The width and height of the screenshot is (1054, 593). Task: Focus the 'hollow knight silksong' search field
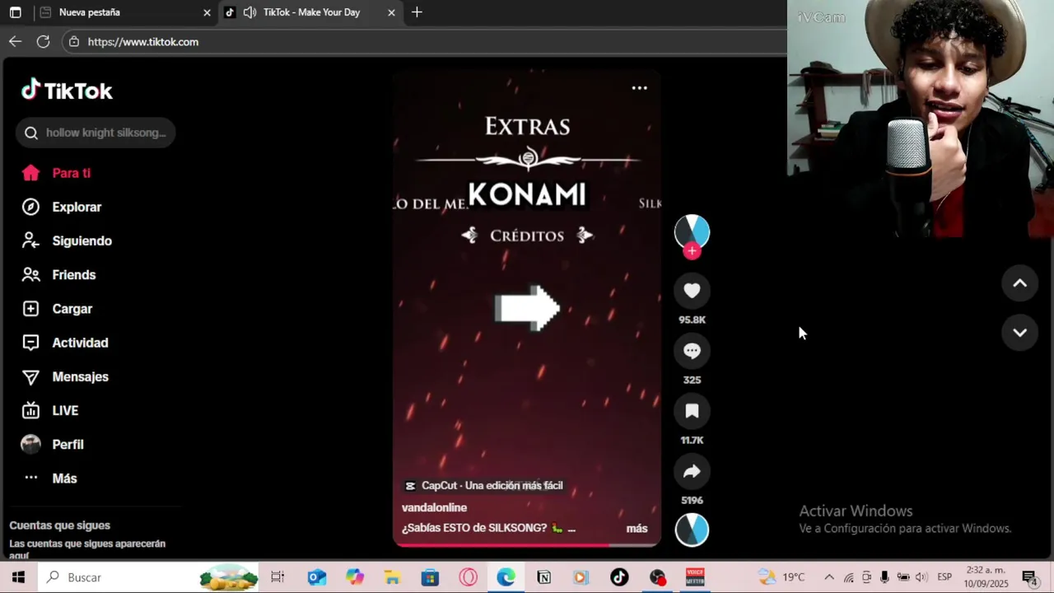tap(96, 133)
